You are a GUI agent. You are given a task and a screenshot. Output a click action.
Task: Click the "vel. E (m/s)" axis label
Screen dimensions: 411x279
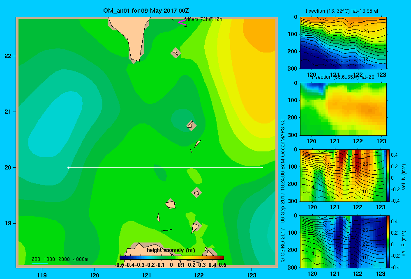pos(404,243)
